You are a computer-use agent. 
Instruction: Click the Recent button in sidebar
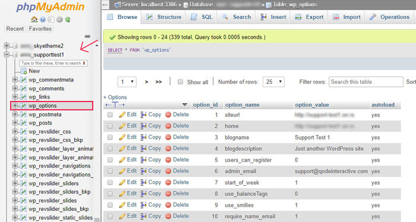(x=15, y=28)
